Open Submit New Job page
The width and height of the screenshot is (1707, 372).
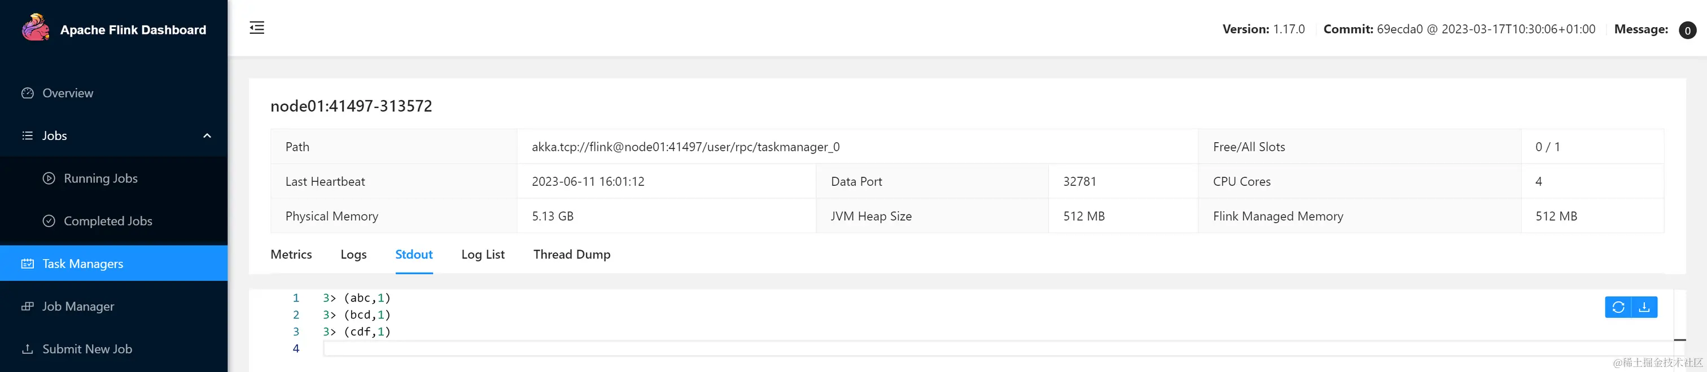114,349
